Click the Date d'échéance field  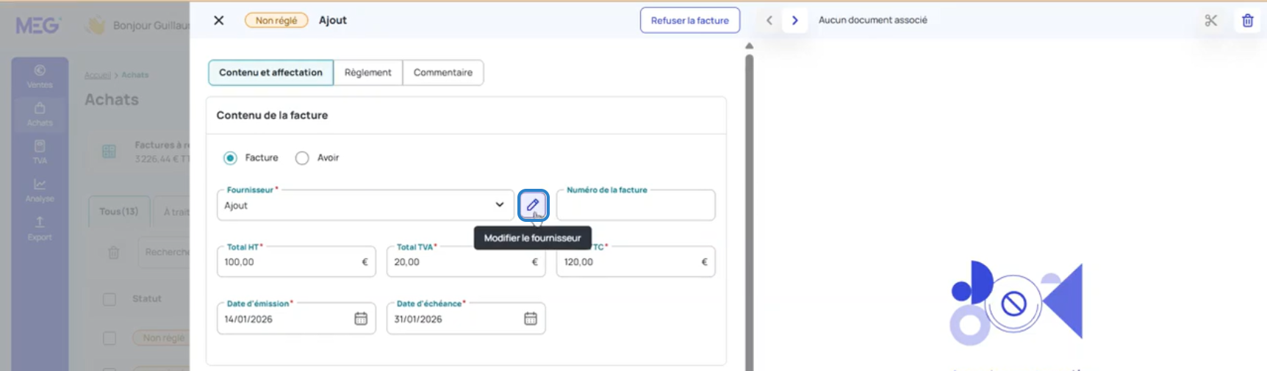coord(466,319)
